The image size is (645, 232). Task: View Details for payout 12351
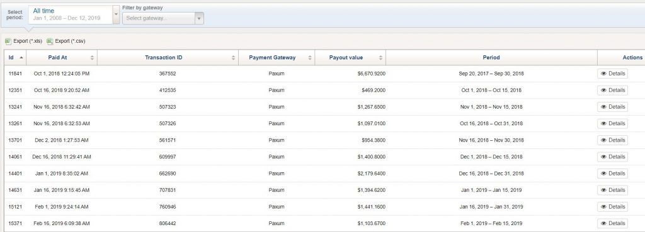pos(612,90)
